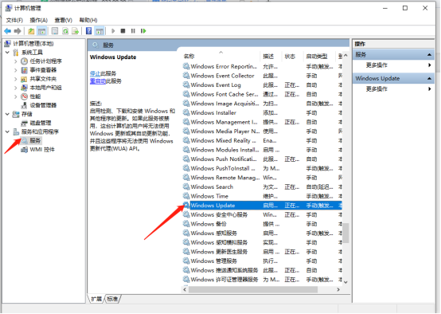Click the horizontal scrollbar right arrow

[338, 289]
